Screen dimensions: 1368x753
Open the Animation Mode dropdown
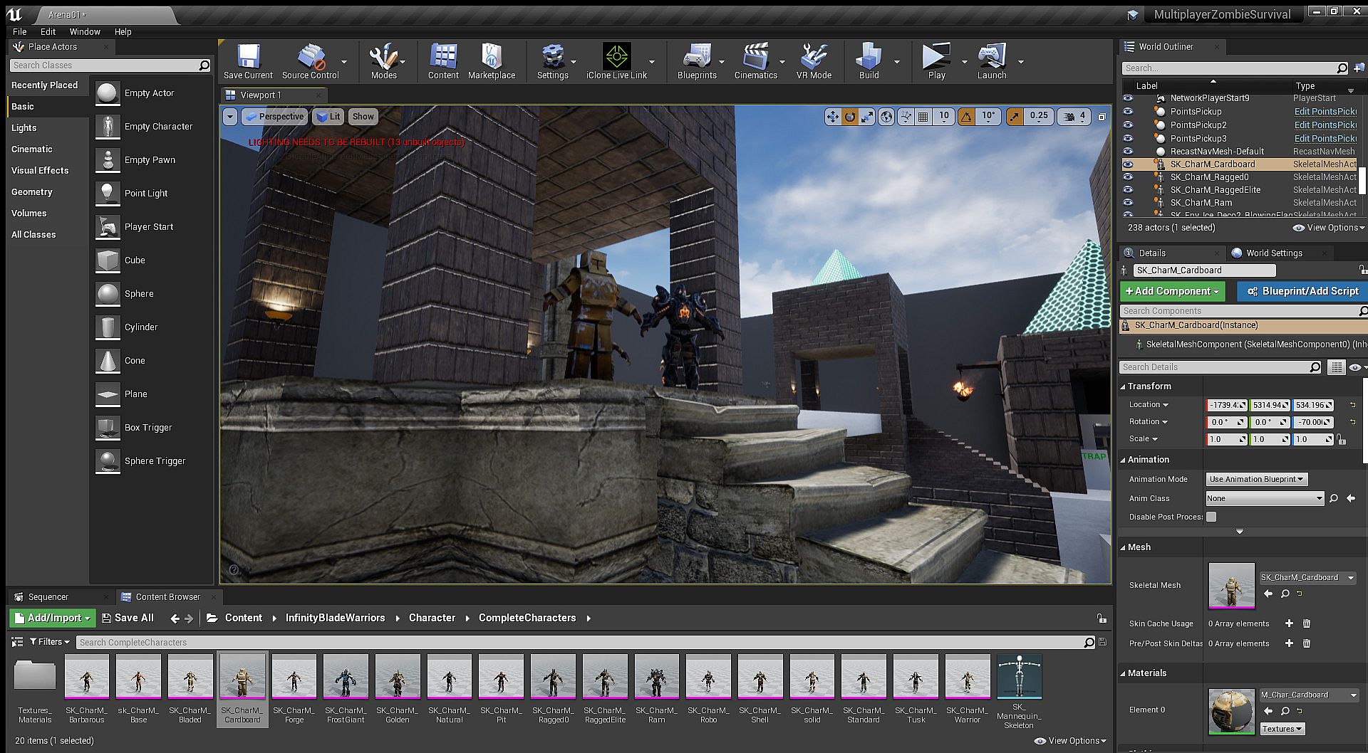1256,479
